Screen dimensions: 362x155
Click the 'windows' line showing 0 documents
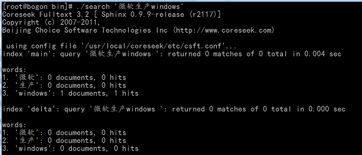pyautogui.click(x=70, y=149)
